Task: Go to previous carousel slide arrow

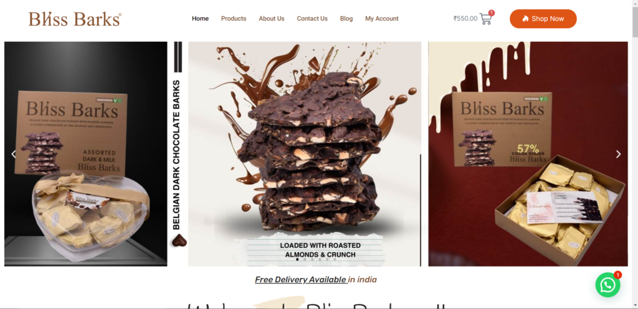Action: tap(14, 154)
